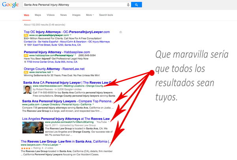Click address 7700 Irvine Center Drive link

[x=52, y=62]
